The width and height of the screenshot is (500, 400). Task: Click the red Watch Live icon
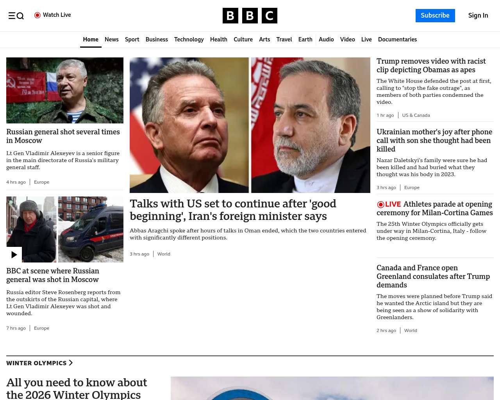coord(37,15)
